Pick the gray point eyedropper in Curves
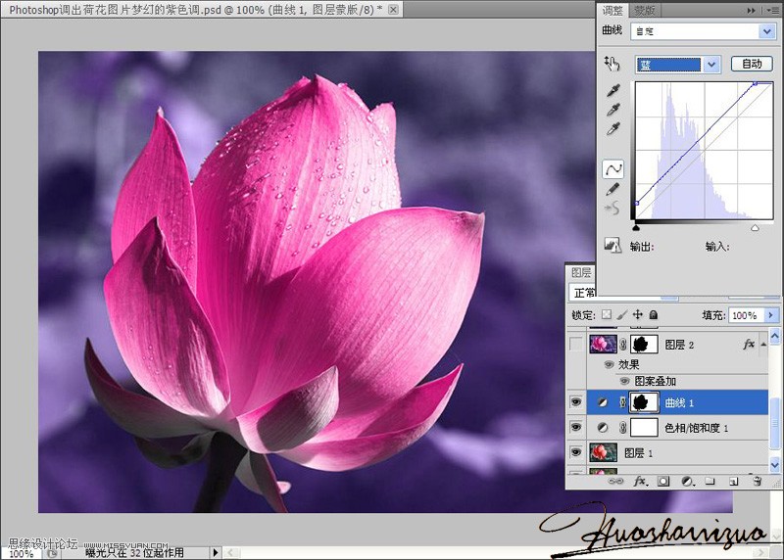The width and height of the screenshot is (784, 560). 613,110
